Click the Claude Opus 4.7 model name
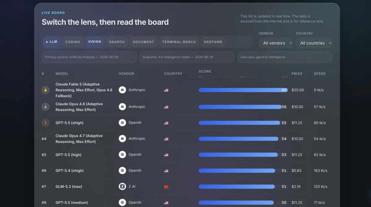The image size is (371, 207). pos(79,139)
